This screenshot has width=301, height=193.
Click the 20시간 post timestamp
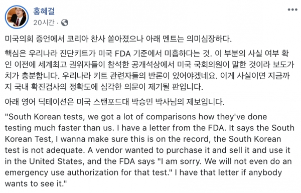point(44,23)
